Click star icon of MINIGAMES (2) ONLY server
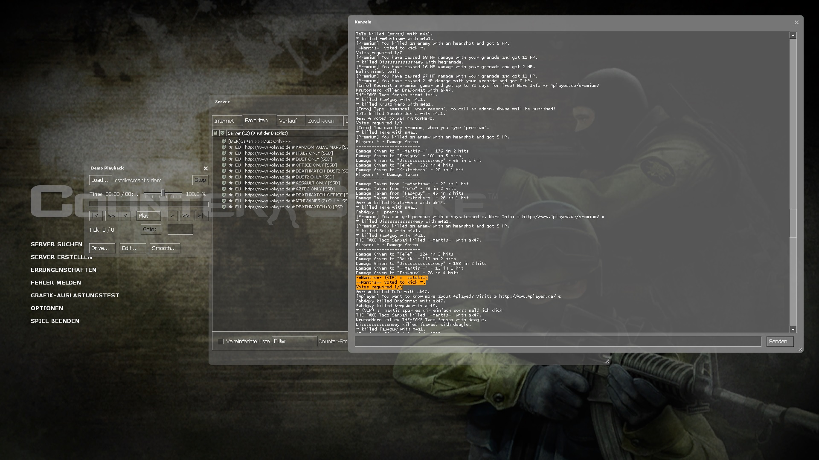 pos(231,201)
